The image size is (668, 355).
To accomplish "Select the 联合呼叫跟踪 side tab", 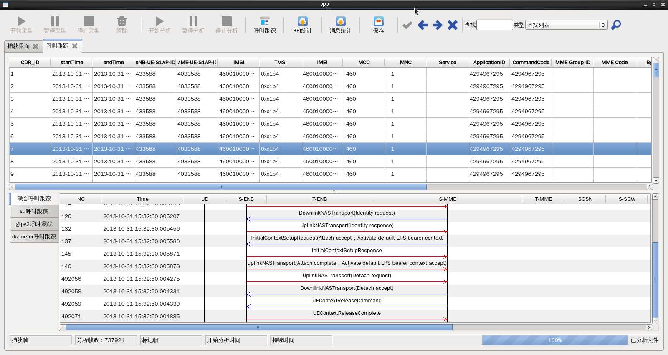I will [x=34, y=199].
